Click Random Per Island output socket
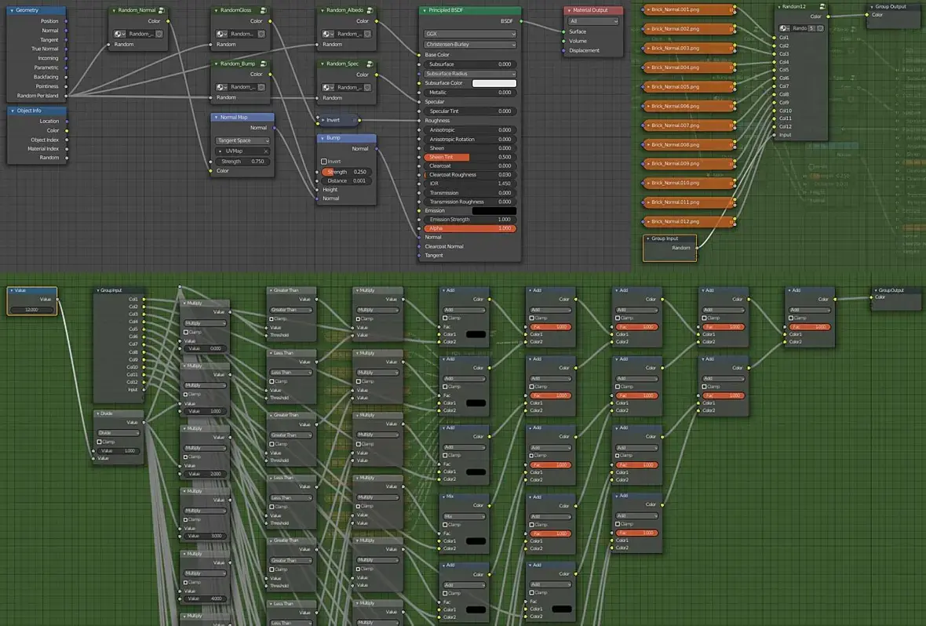This screenshot has width=926, height=626. (66, 96)
